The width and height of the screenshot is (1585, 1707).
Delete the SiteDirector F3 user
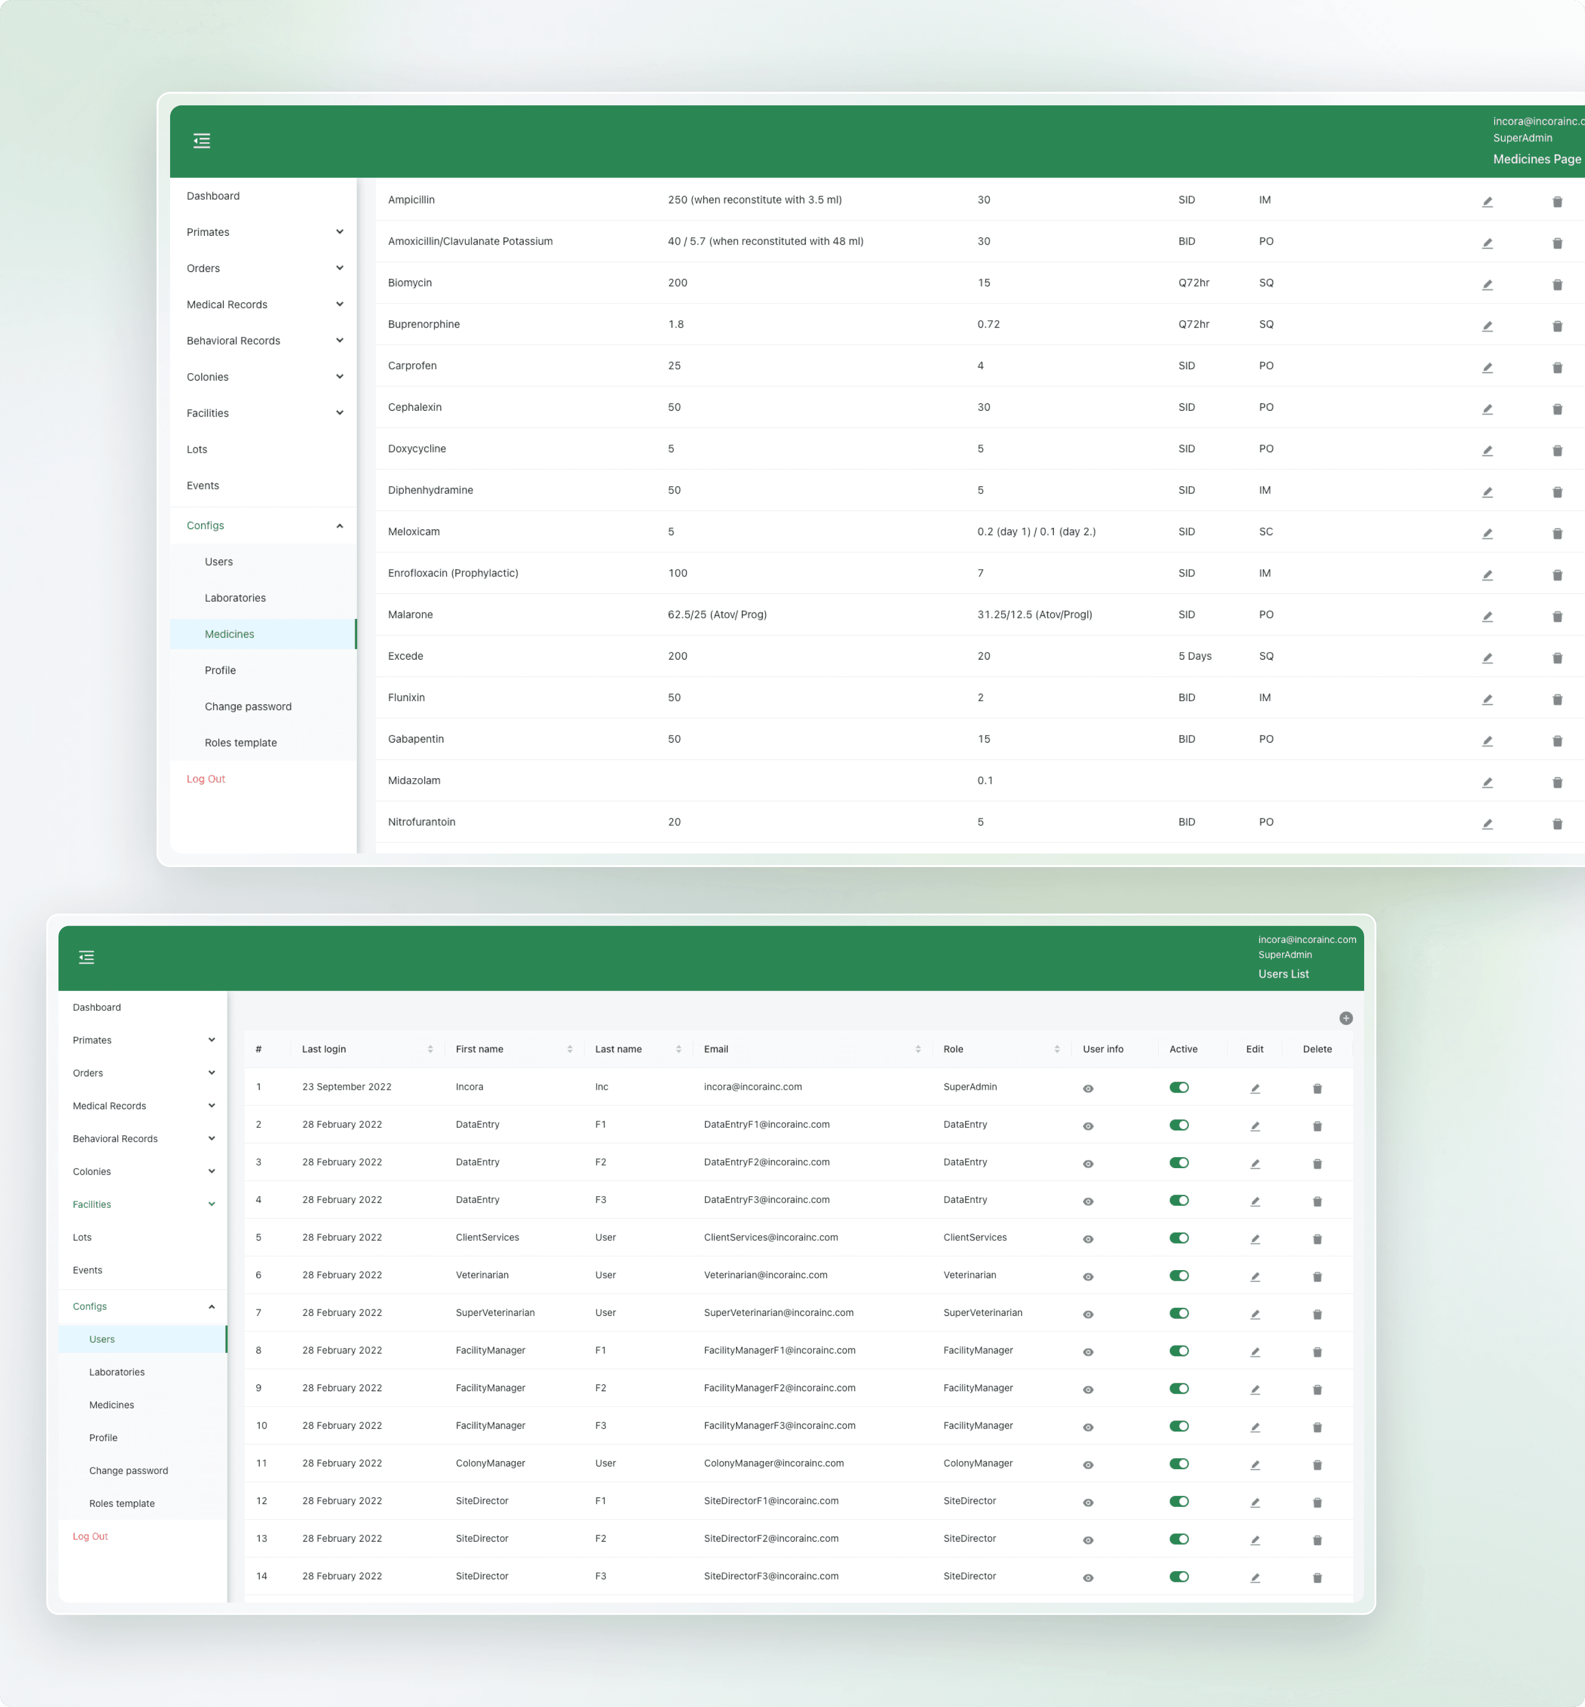click(1317, 1577)
